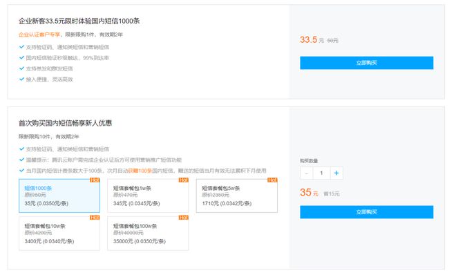The image size is (456, 275).
Task: Click the 企业认证客户专享 orange text
Action: click(x=39, y=35)
